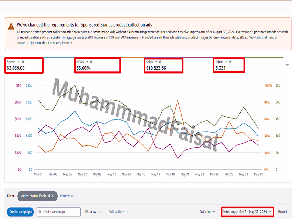The image size is (292, 219).
Task: Click the info icon beside Learn about new requirement
Action: coord(32,43)
